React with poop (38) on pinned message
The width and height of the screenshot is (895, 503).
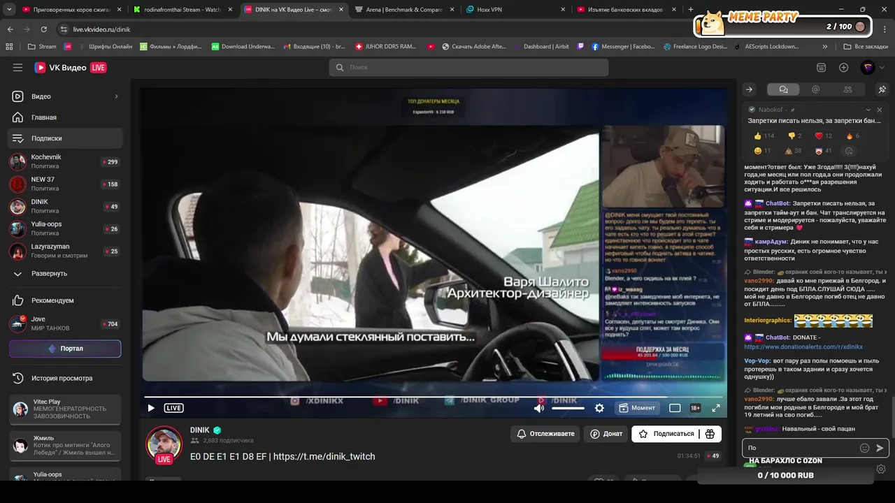point(794,151)
